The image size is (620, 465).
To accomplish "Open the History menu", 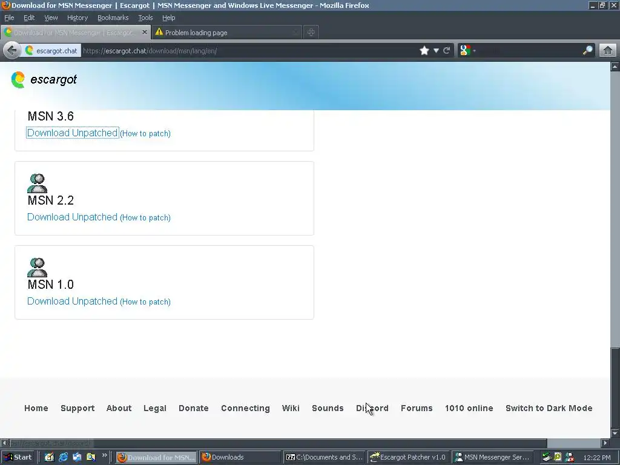I will coord(77,18).
